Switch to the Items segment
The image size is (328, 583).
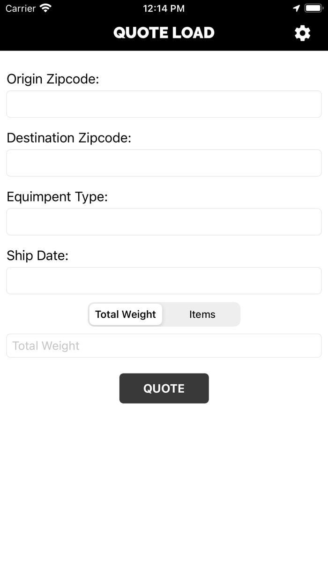pos(201,314)
